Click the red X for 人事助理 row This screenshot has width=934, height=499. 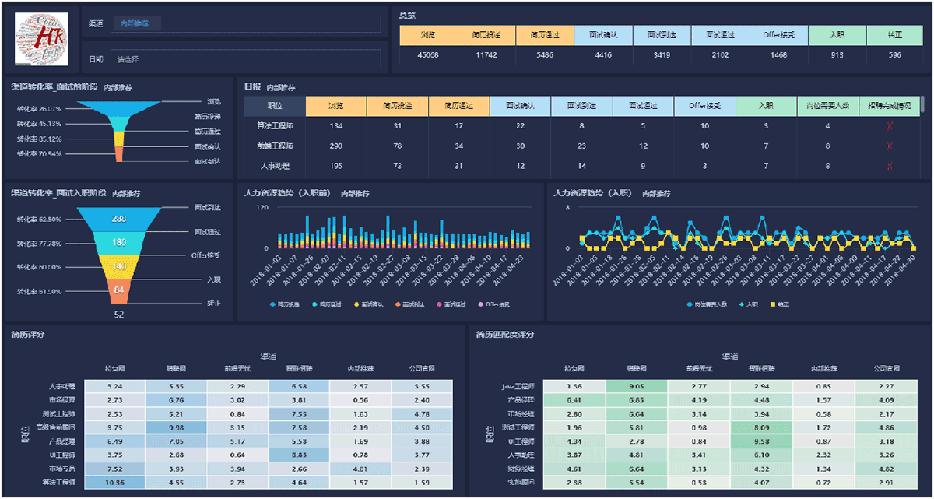tap(890, 165)
